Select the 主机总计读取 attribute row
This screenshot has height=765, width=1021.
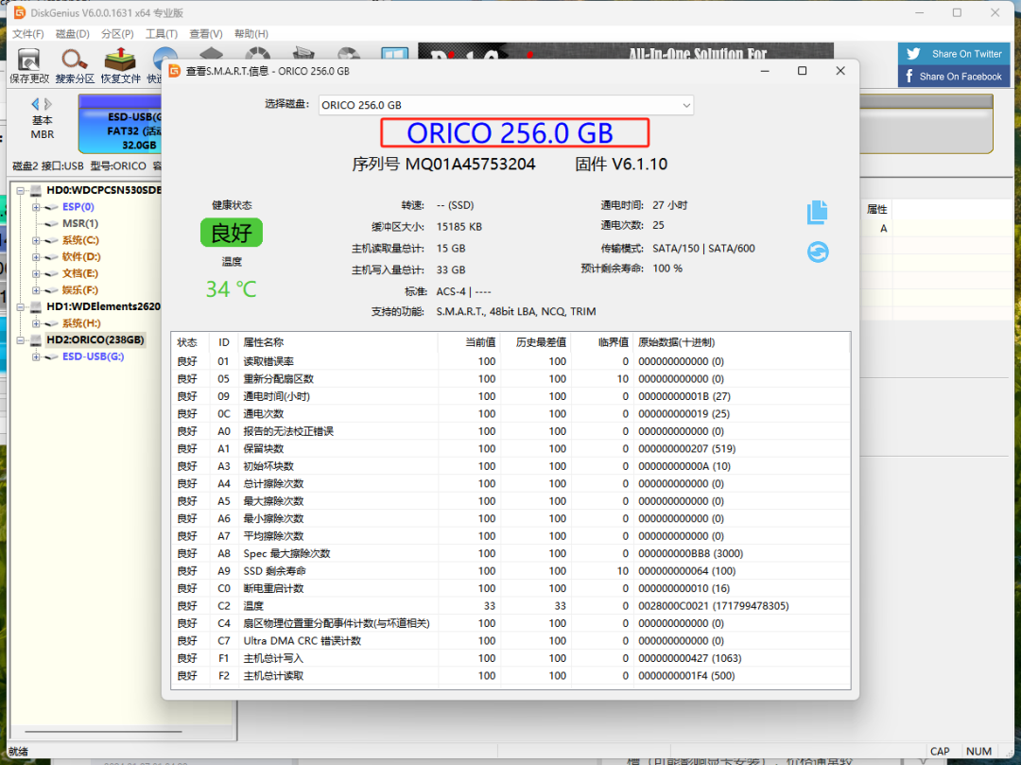(510, 676)
